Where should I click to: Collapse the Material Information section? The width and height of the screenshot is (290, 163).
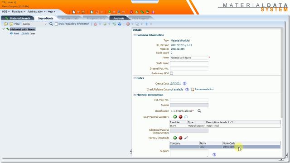pos(135,95)
